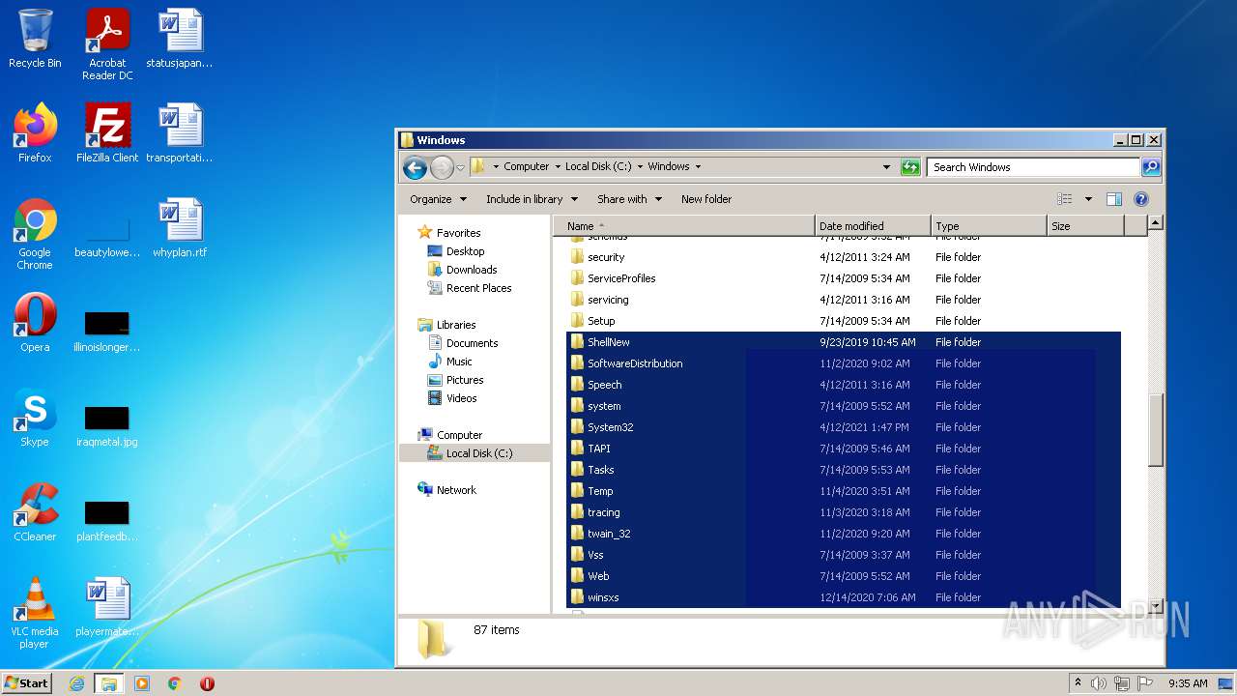Viewport: 1237px width, 696px height.
Task: Open Windows Media Player taskbar icon
Action: [142, 683]
